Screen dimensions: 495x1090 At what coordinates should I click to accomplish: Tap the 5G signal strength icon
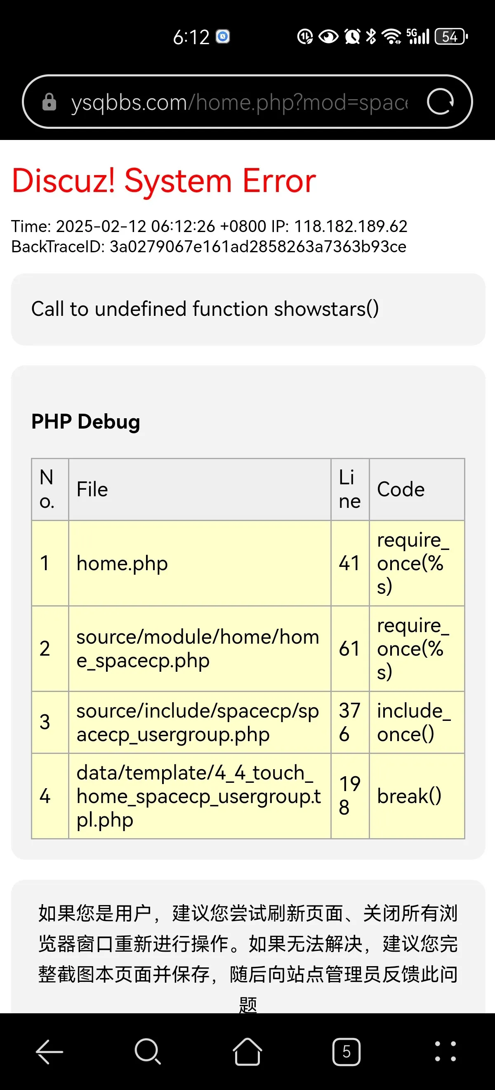[418, 36]
